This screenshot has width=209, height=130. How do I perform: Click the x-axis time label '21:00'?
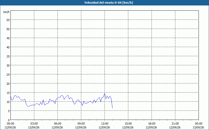pyautogui.click(x=175, y=124)
